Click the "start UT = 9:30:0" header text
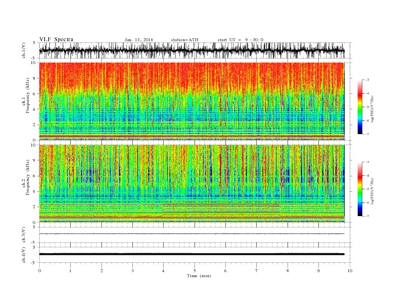The image size is (394, 304). [240, 40]
